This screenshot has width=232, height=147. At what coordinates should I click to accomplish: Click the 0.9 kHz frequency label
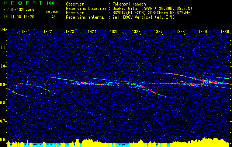(3, 85)
